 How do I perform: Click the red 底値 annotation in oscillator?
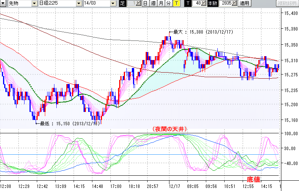(x=253, y=179)
